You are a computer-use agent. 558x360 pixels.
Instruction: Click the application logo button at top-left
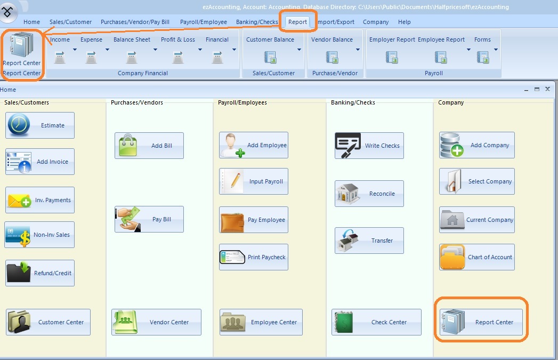(x=10, y=11)
